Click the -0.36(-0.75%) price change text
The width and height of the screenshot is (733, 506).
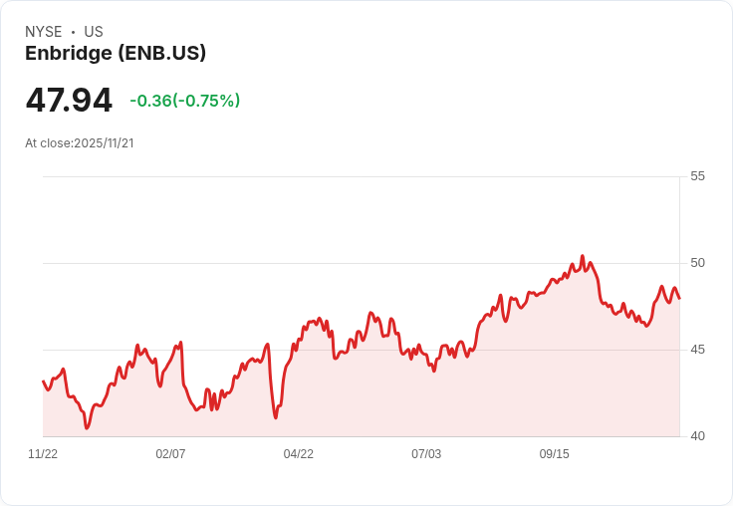pyautogui.click(x=185, y=101)
